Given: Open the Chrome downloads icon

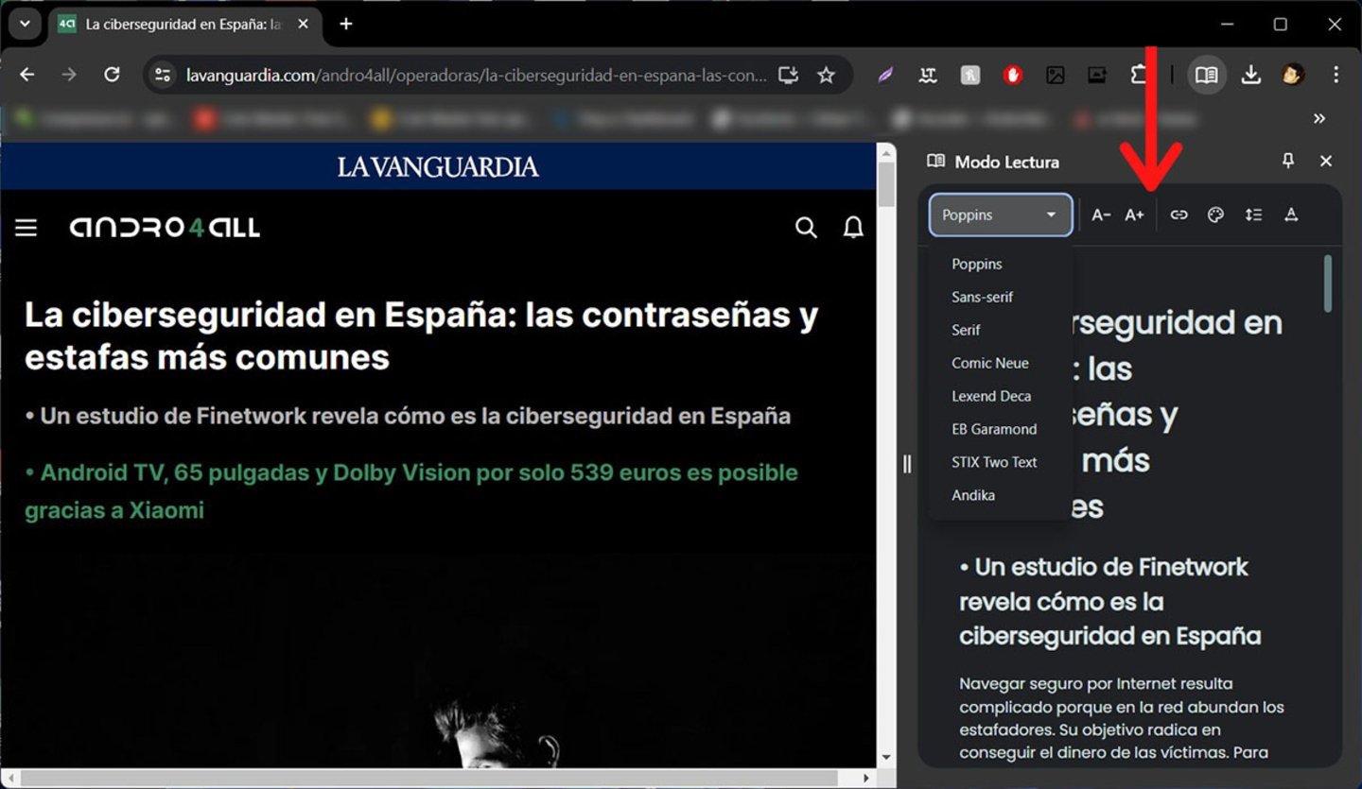Looking at the screenshot, I should click(1250, 75).
